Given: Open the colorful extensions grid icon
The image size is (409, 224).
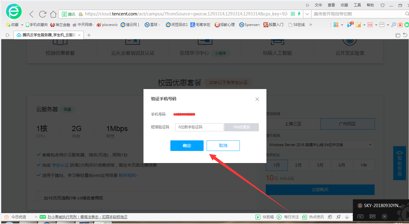Looking at the screenshot, I should coord(336,25).
